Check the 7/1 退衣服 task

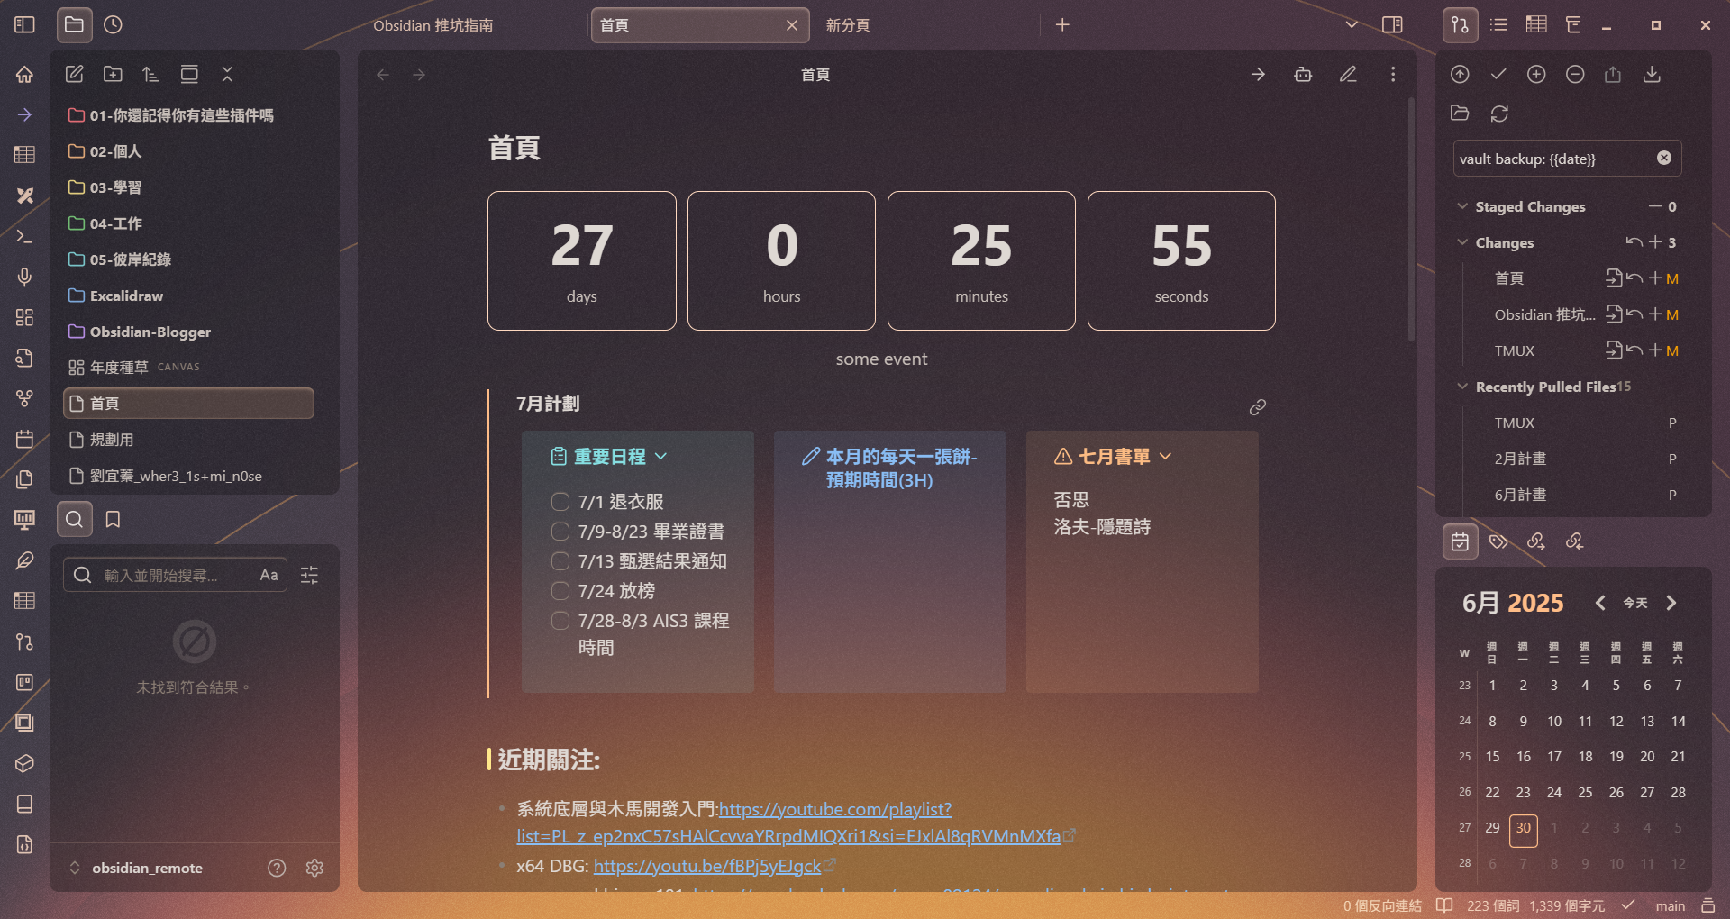point(560,501)
